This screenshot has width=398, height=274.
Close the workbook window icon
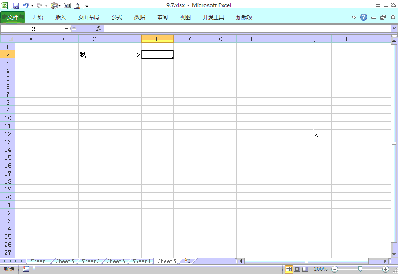pos(393,17)
